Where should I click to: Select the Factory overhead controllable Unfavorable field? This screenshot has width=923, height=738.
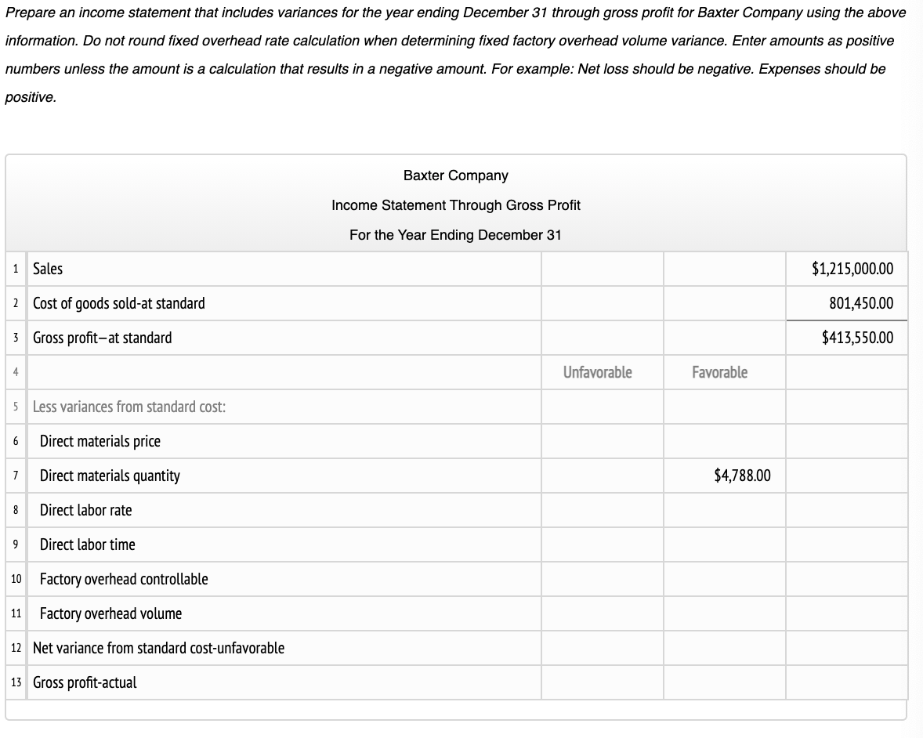click(602, 579)
